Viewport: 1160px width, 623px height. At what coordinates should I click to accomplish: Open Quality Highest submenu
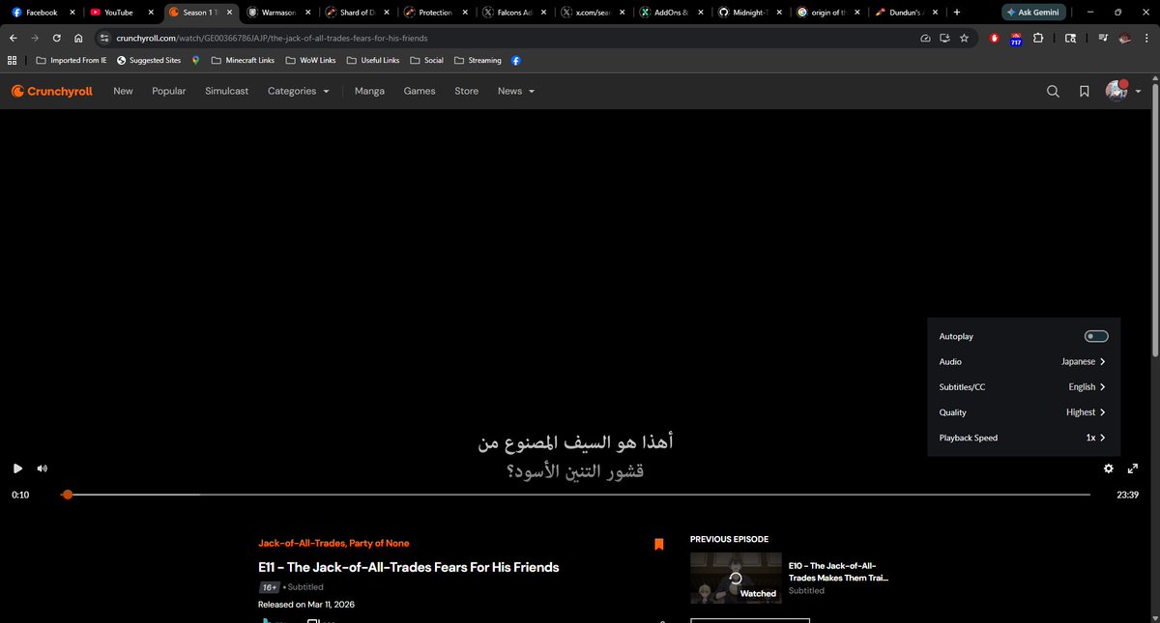(x=1024, y=411)
